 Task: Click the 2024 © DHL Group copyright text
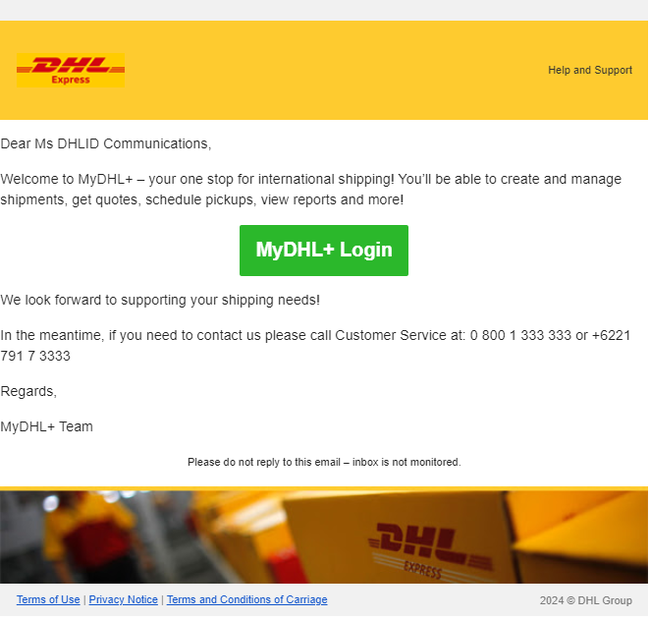tap(586, 600)
